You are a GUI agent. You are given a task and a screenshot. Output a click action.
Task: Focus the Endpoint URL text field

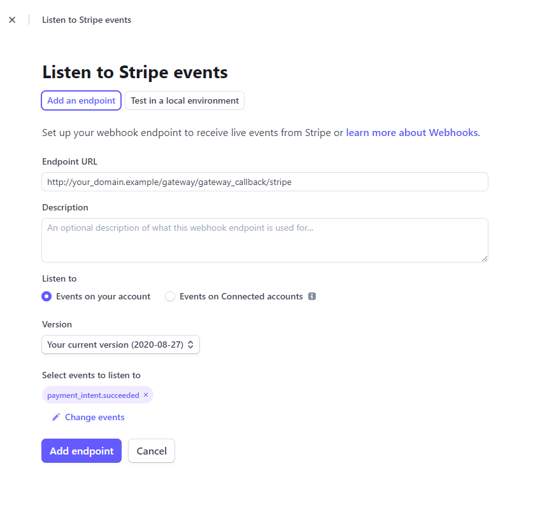coord(264,182)
